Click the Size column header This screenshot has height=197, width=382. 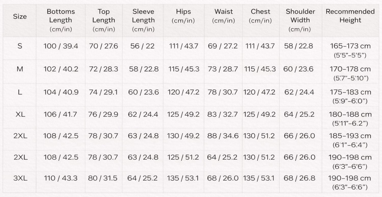click(x=20, y=17)
